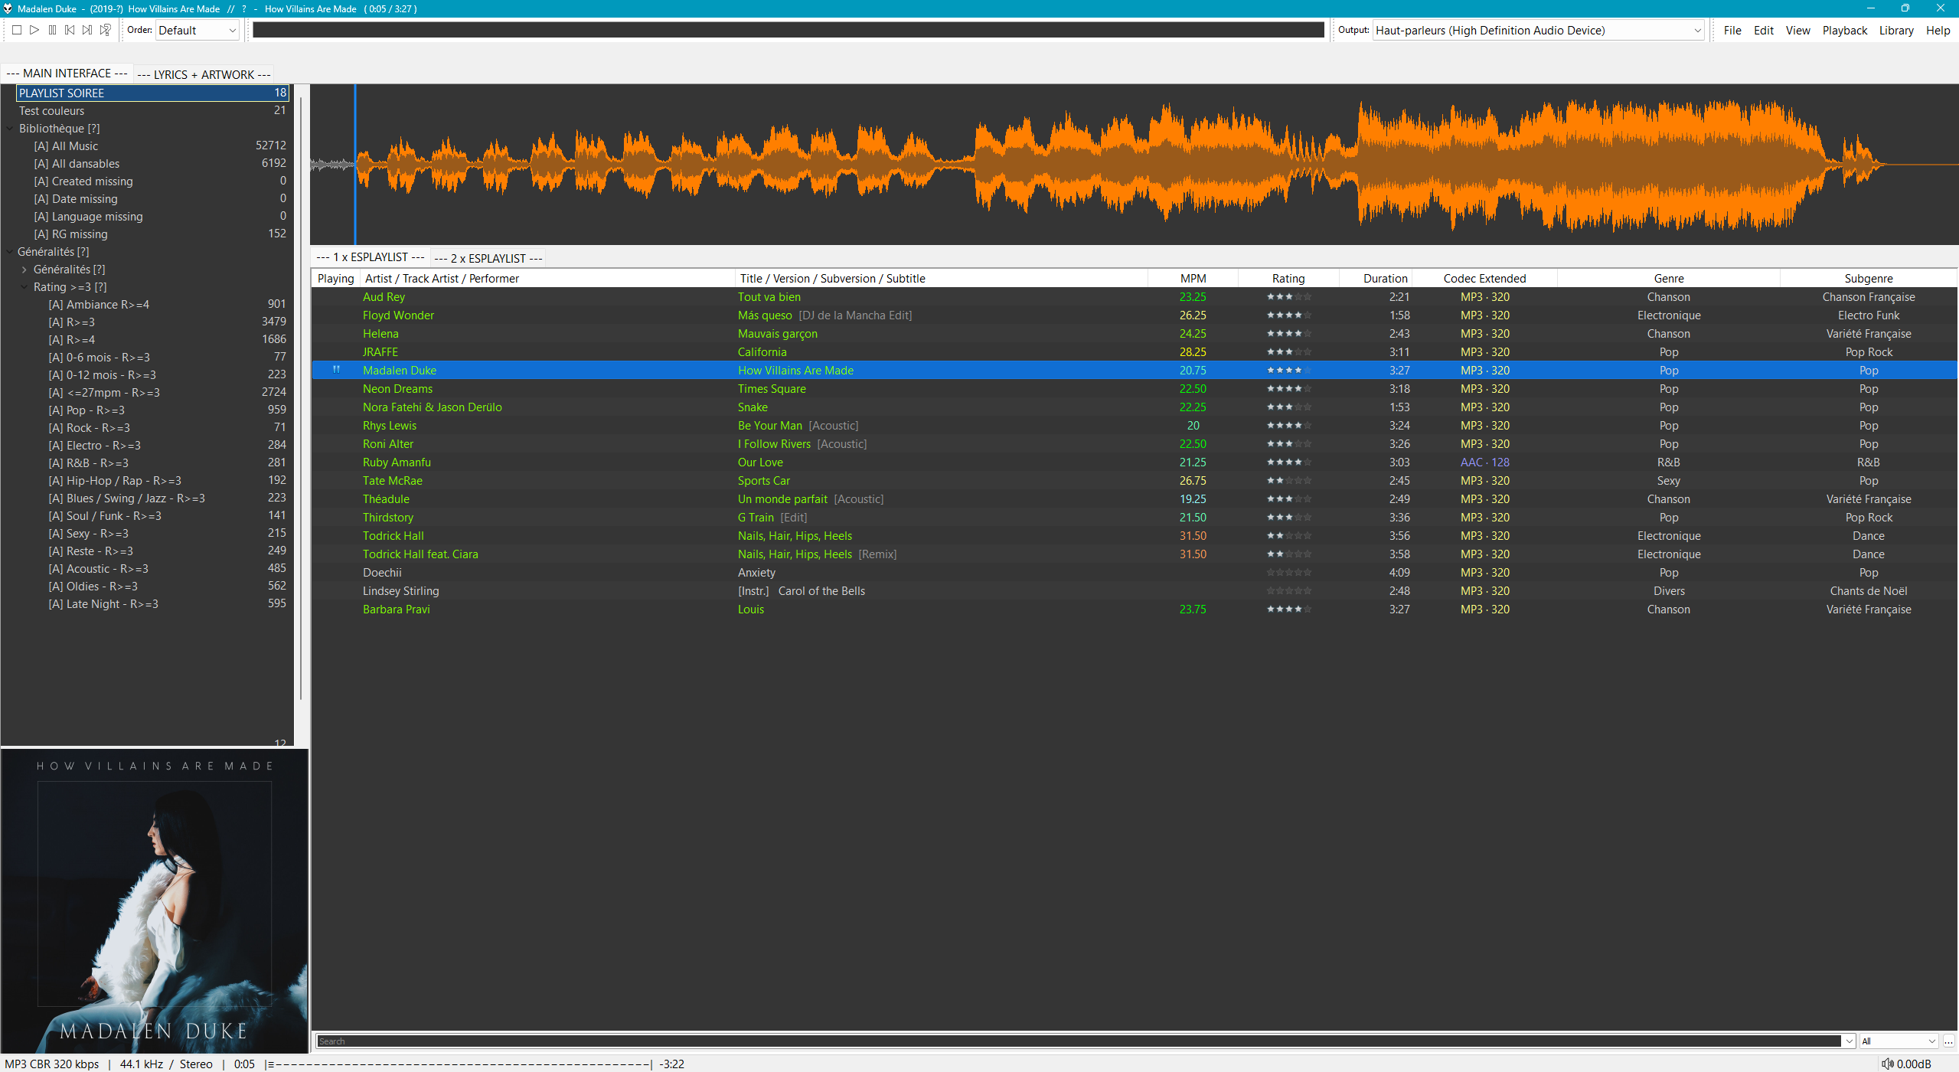Collapse the Rating >=3 tree node
Image resolution: width=1959 pixels, height=1072 pixels.
coord(24,287)
